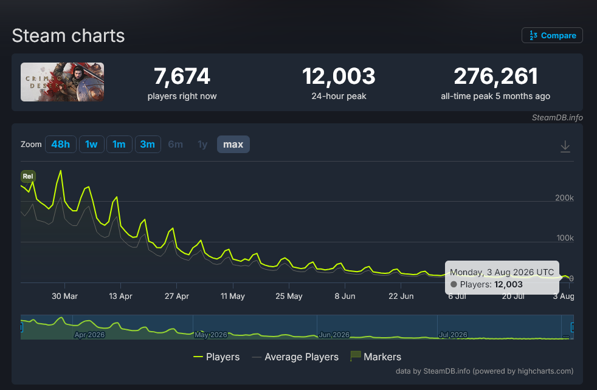Viewport: 597px width, 390px height.
Task: Click the left navigator range handle
Action: click(x=21, y=327)
